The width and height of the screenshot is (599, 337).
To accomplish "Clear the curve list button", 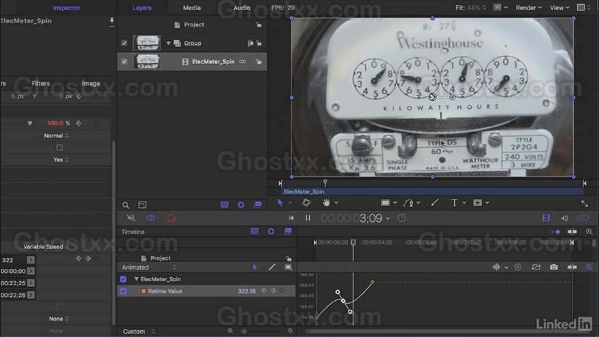I will click(517, 267).
